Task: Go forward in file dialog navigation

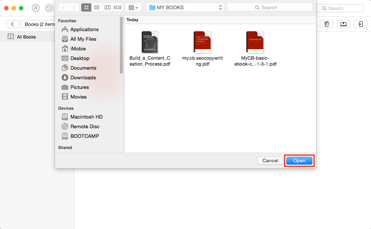Action: (74, 7)
